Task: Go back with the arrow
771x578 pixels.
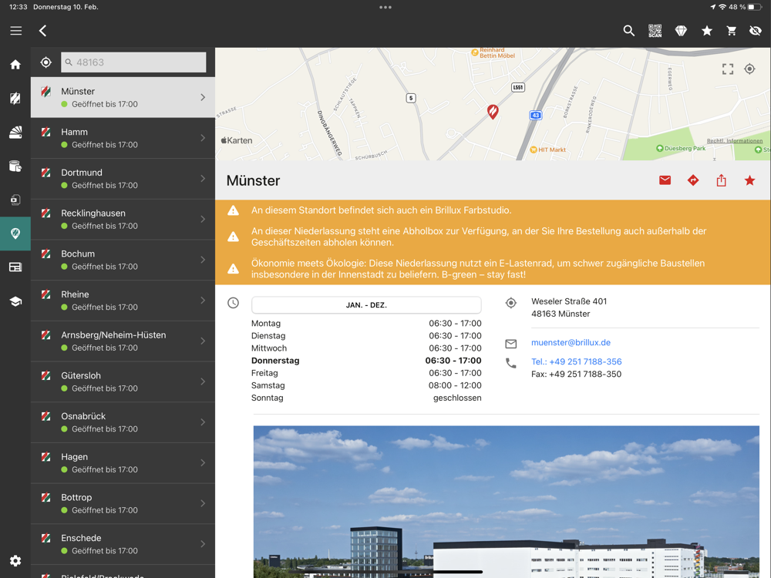Action: pyautogui.click(x=42, y=31)
